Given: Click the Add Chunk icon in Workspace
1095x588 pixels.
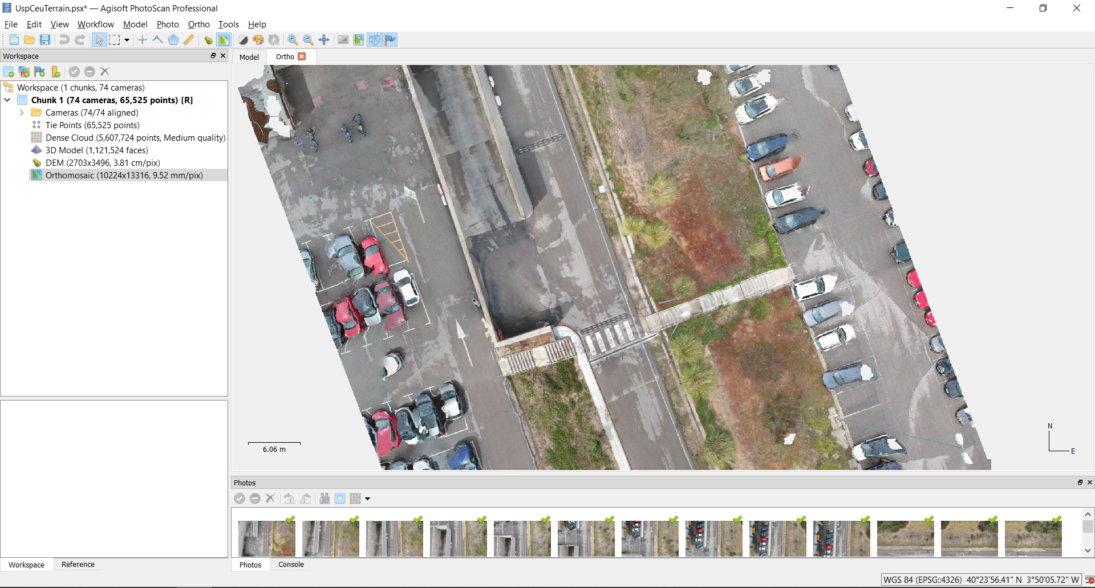Looking at the screenshot, I should 9,72.
